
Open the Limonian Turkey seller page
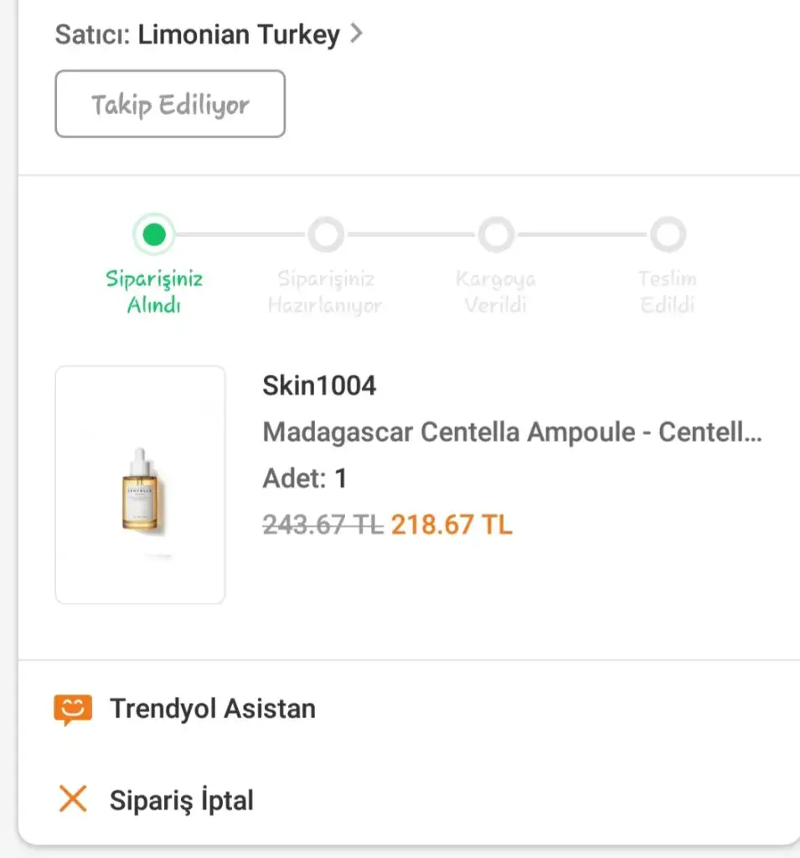pos(239,35)
